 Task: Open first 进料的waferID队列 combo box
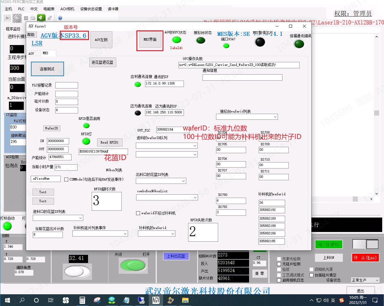click(x=167, y=146)
